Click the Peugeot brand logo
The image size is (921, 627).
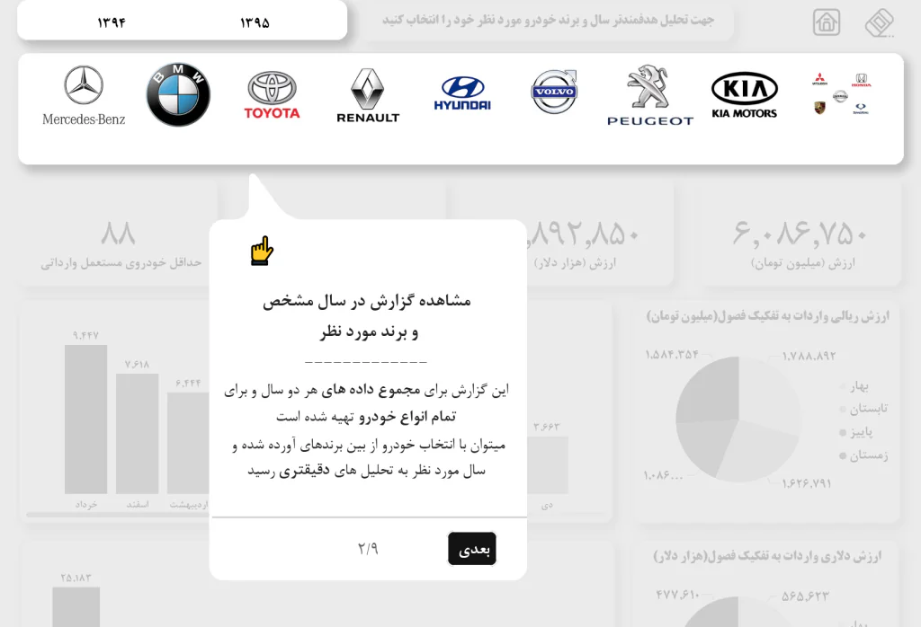click(x=649, y=94)
